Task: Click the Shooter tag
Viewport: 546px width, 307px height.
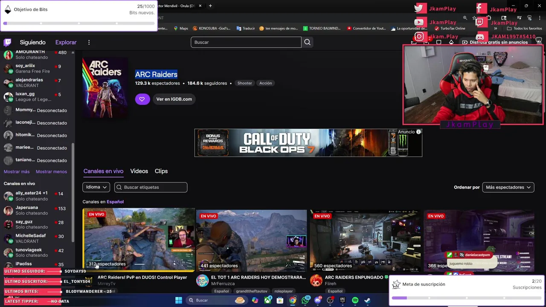Action: (x=244, y=83)
